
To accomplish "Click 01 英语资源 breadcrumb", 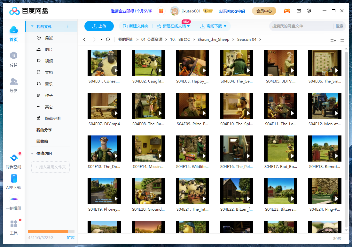I will coord(152,40).
